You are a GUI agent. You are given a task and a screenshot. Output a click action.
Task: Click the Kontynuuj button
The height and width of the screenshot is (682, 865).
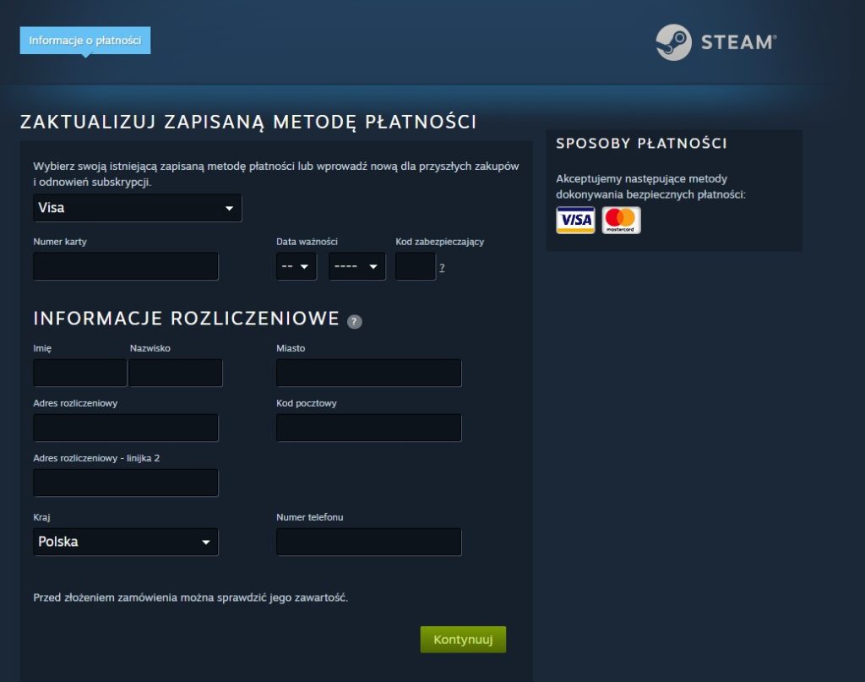click(x=463, y=640)
